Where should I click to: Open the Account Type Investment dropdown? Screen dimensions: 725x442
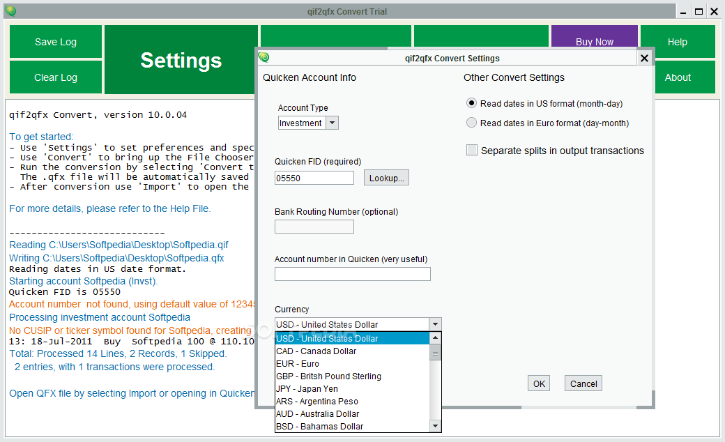[308, 123]
